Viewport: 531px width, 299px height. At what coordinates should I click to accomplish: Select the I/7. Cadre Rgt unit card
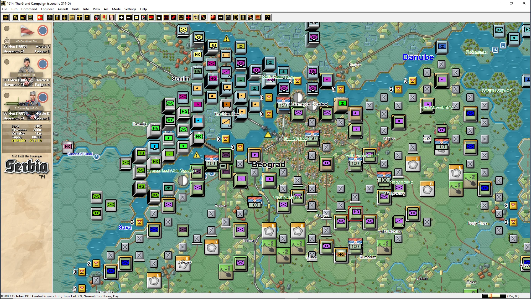pyautogui.click(x=27, y=72)
